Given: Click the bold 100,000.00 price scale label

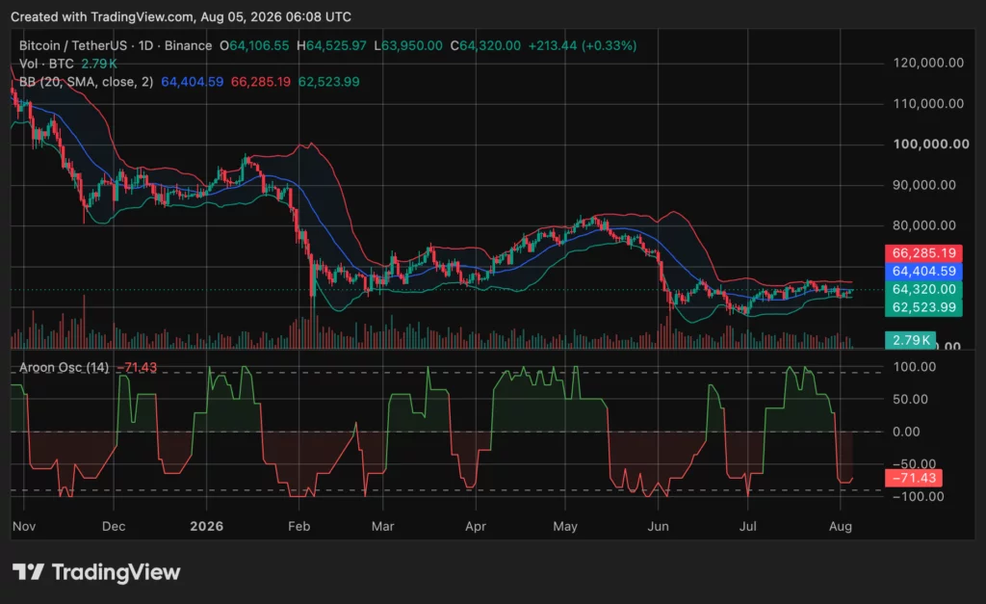Looking at the screenshot, I should pos(931,144).
